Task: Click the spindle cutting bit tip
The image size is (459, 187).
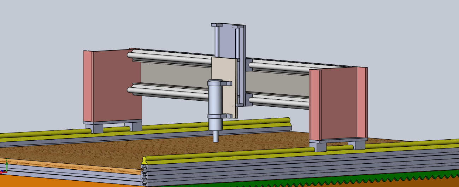Action: pos(216,136)
